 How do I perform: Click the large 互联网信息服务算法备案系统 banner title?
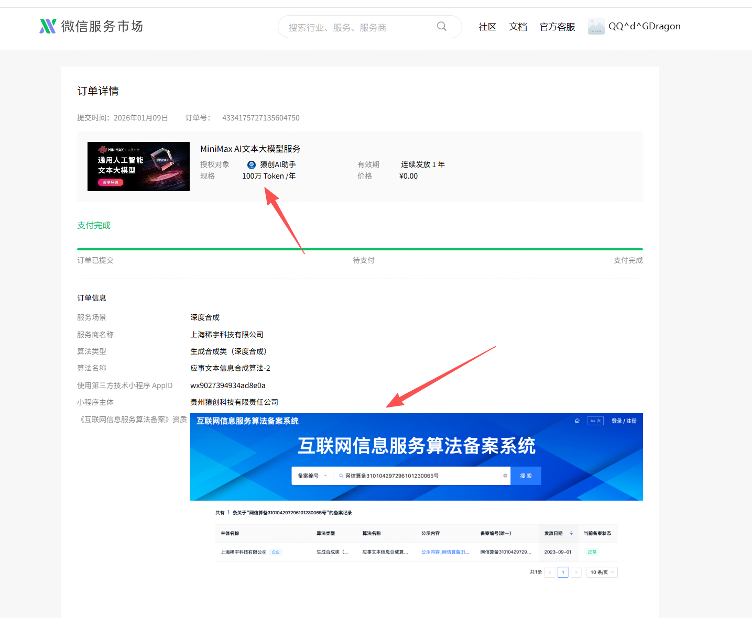pos(417,446)
